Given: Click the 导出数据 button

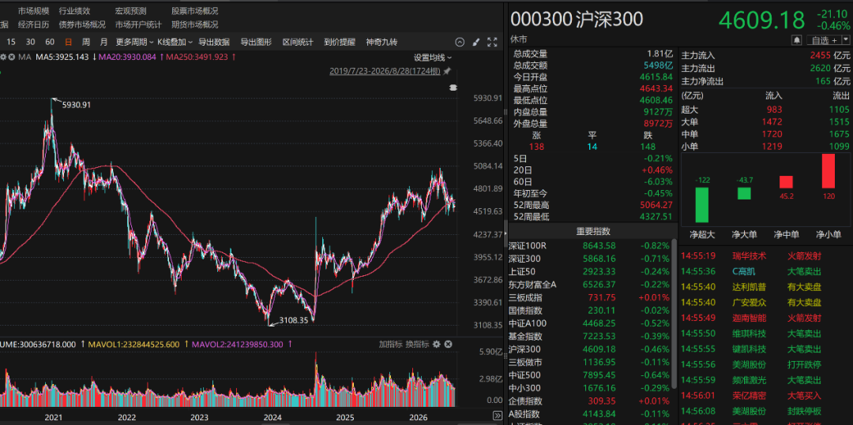Looking at the screenshot, I should tap(214, 42).
